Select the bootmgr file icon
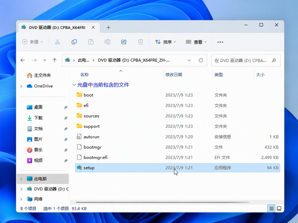 pos(79,147)
